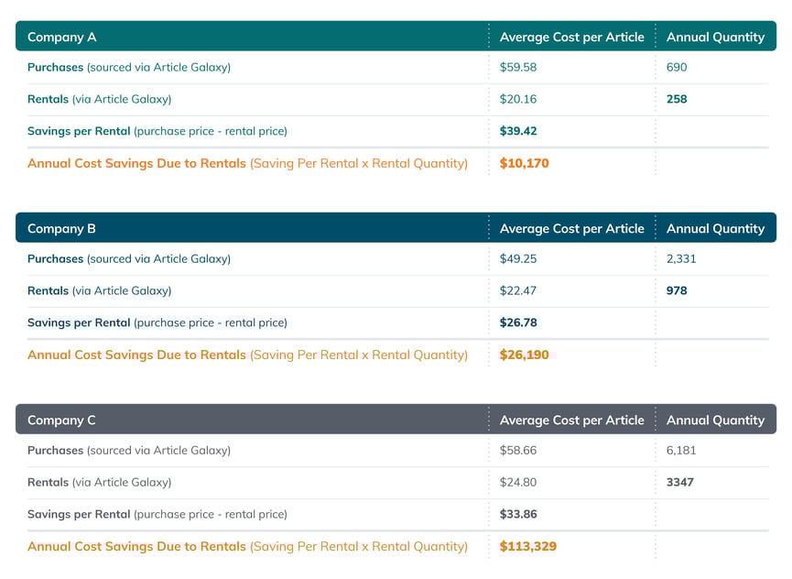The image size is (792, 579).
Task: Select the 258 rental quantity cell
Action: [677, 99]
